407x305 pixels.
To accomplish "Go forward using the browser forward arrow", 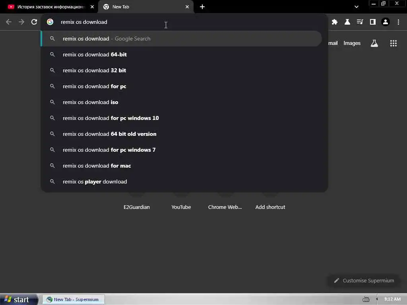I will pyautogui.click(x=21, y=22).
